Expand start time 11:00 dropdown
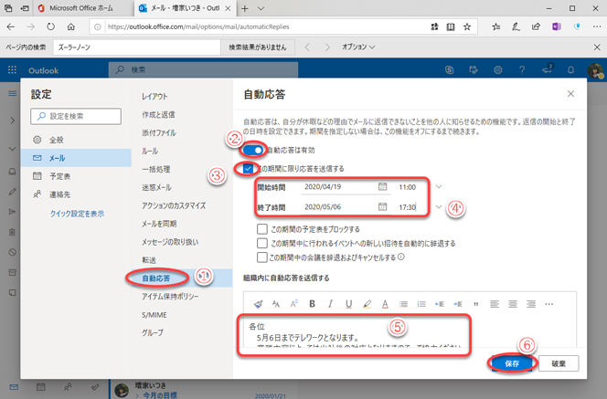The image size is (607, 399). tap(439, 187)
